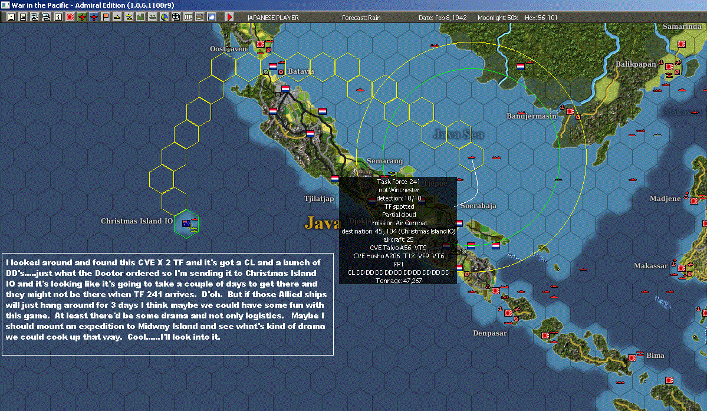
Task: Click 'mission: Air Combat' in the tooltip
Action: click(399, 223)
